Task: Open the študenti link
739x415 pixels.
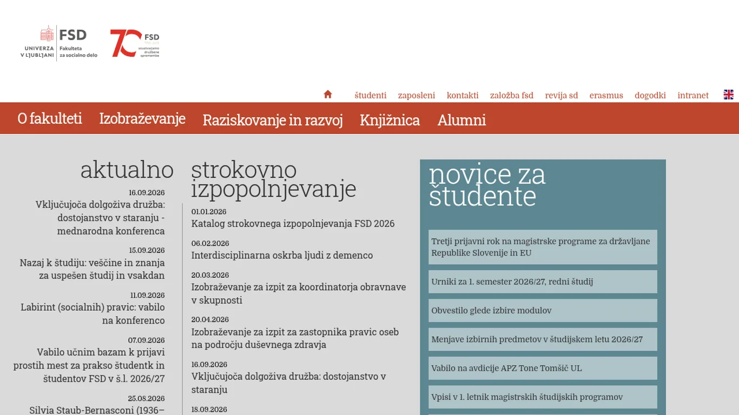Action: [x=371, y=96]
